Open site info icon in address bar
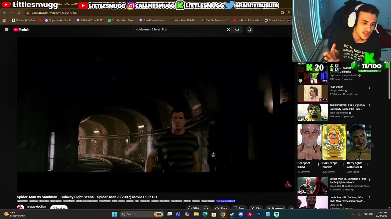This screenshot has height=219, width=391. 28,13
